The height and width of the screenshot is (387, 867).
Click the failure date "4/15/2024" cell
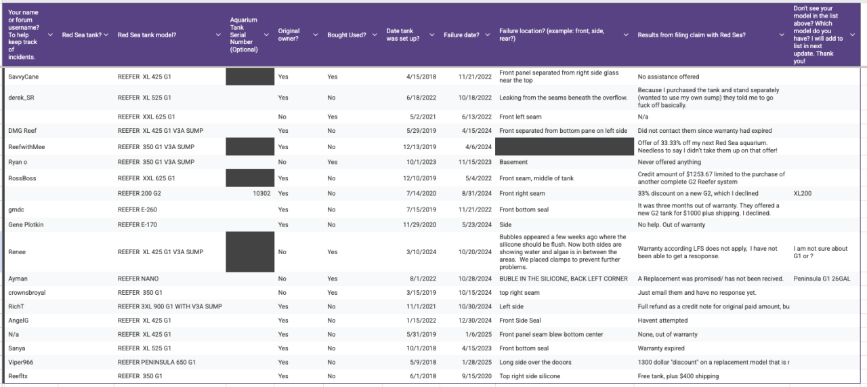[x=468, y=131]
